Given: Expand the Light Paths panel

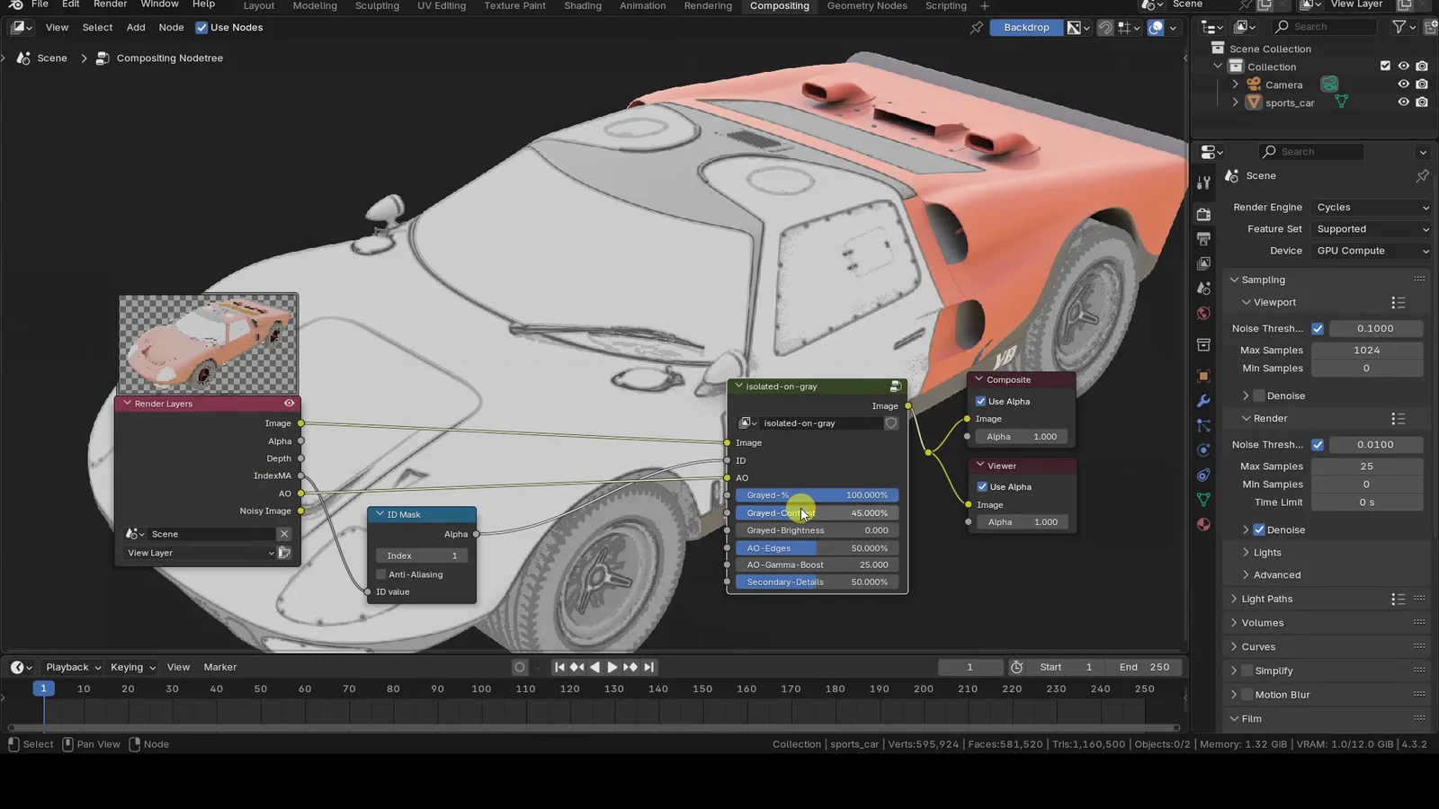Looking at the screenshot, I should tap(1266, 599).
